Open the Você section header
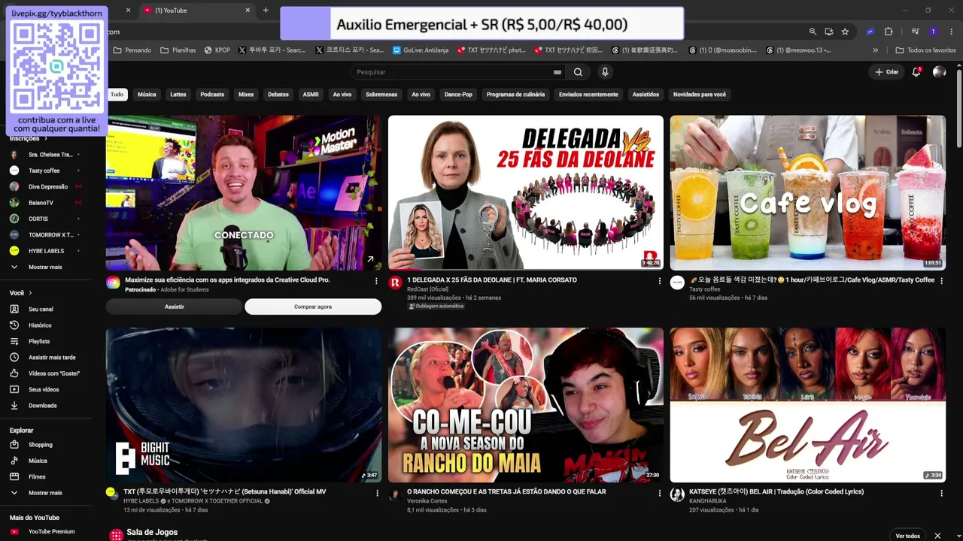The width and height of the screenshot is (963, 541). click(x=20, y=293)
